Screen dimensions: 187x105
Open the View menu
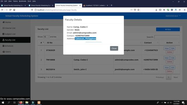10,1
